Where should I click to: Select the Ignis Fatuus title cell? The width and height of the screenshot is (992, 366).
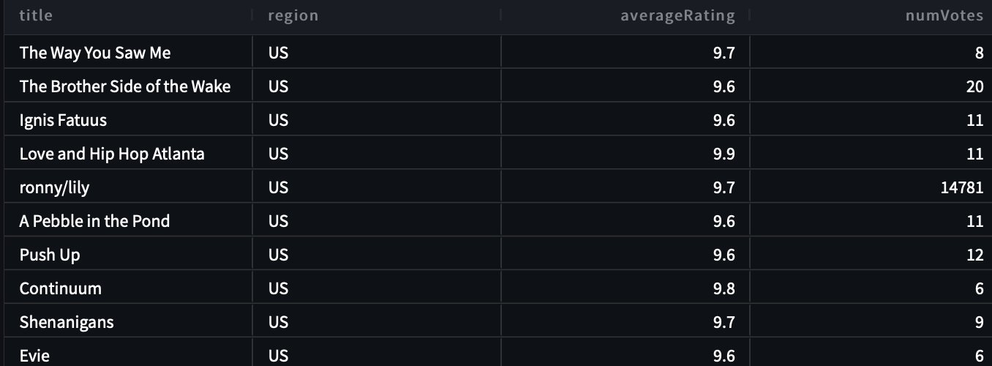click(x=128, y=120)
